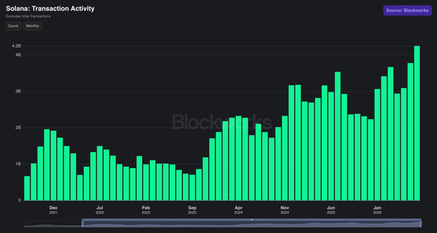Click the Nov 2024 x-axis label
Viewport: 437px width, 233px height.
coord(285,210)
